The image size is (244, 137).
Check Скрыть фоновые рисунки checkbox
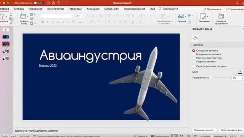coord(194,66)
